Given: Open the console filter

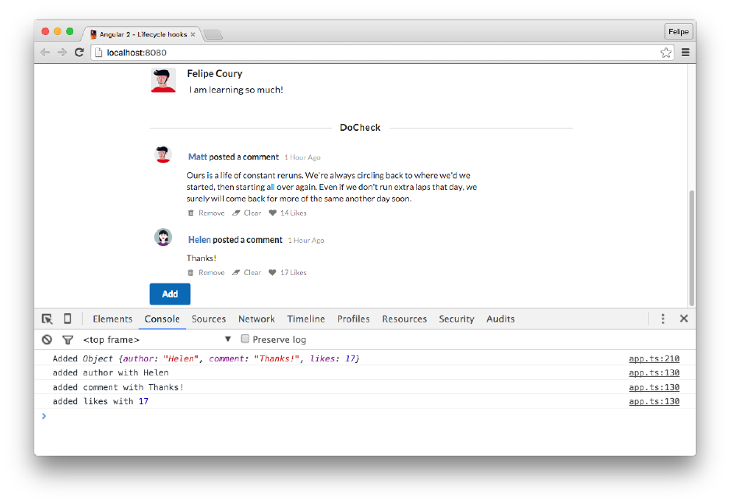Looking at the screenshot, I should (68, 340).
